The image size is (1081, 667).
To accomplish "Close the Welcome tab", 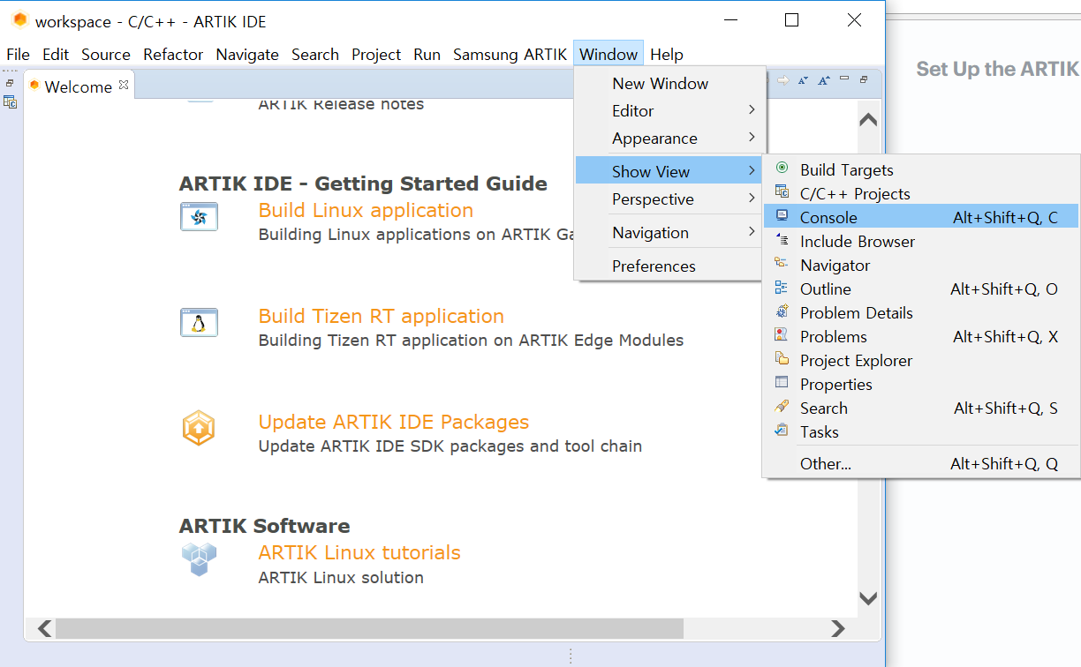I will pos(124,85).
